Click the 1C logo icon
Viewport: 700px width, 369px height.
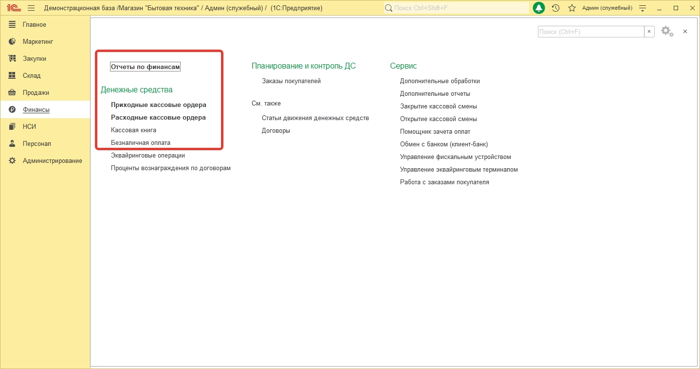point(14,8)
